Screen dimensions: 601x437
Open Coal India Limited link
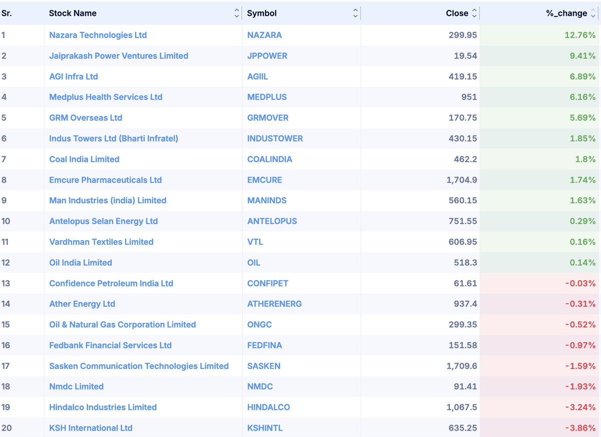click(84, 159)
